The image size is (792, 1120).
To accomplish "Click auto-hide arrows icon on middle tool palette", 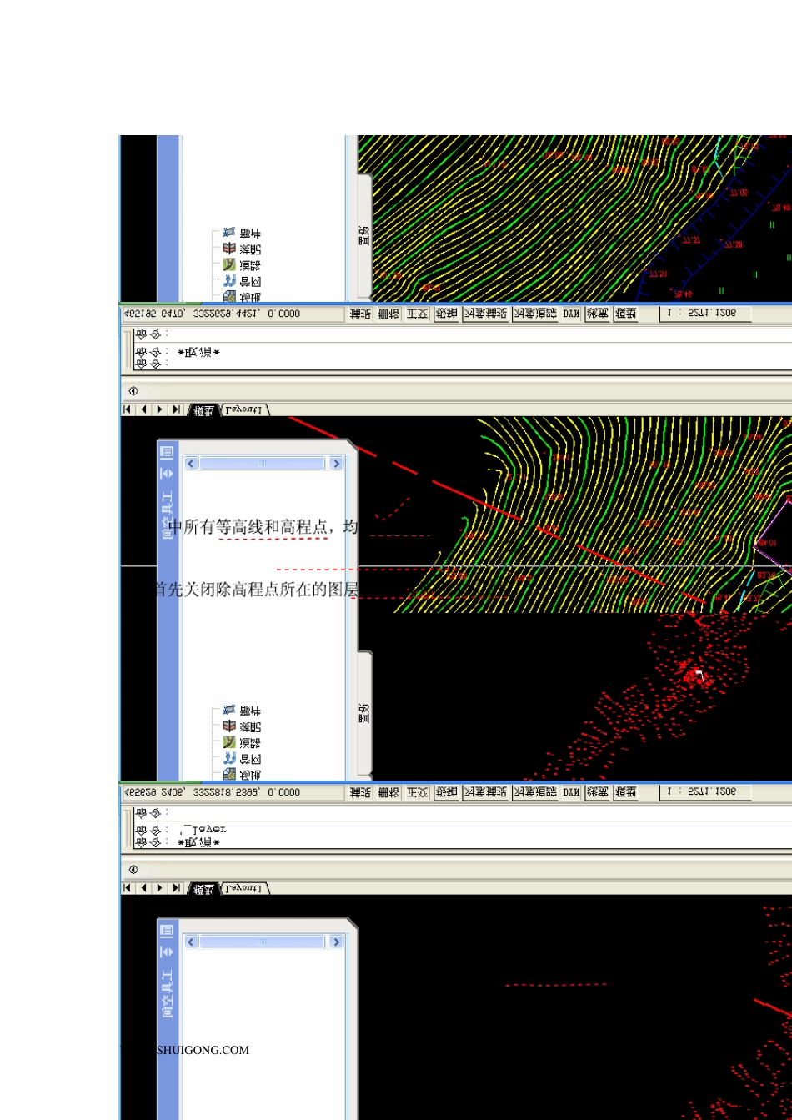I will 167,474.
